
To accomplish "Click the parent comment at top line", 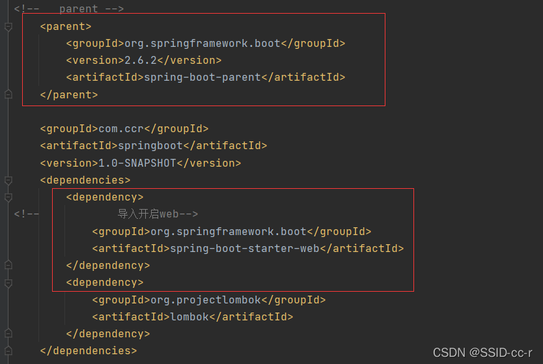I will [69, 8].
